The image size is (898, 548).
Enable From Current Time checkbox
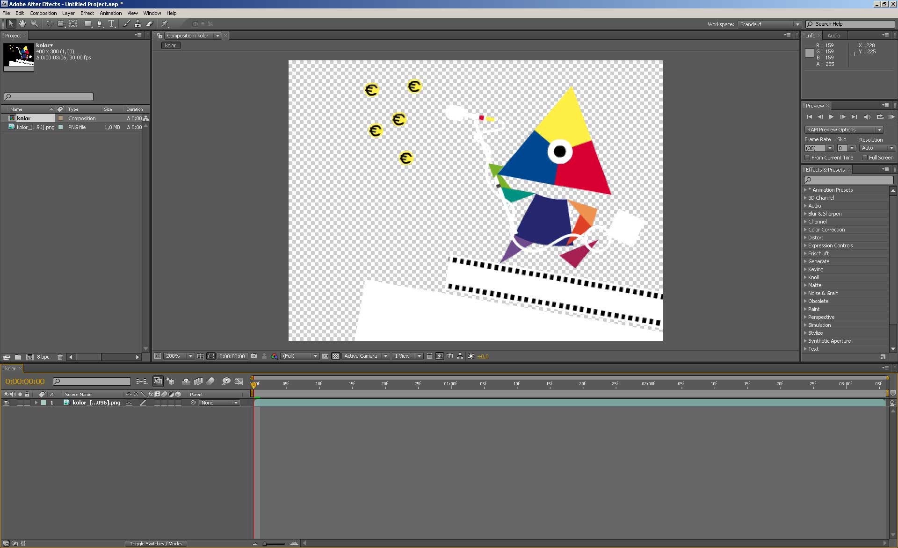pyautogui.click(x=807, y=158)
